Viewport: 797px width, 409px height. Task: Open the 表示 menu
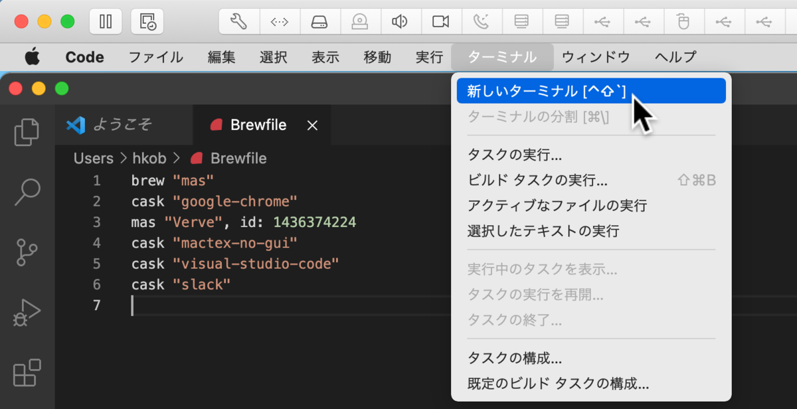(325, 57)
